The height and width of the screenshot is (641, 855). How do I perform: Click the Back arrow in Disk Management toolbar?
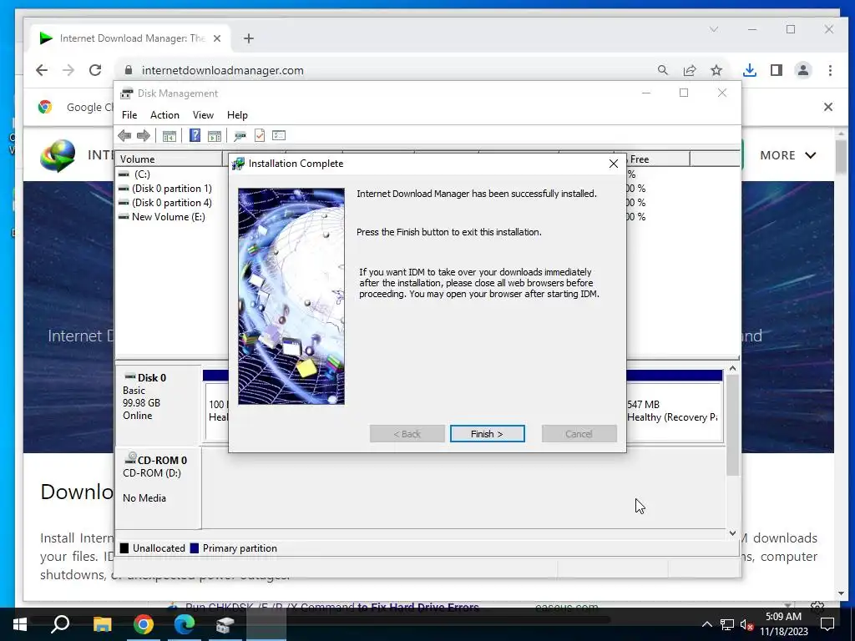click(x=124, y=136)
